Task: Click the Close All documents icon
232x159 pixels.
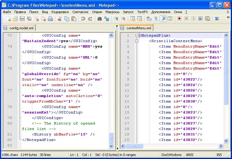Action: pyautogui.click(x=43, y=19)
